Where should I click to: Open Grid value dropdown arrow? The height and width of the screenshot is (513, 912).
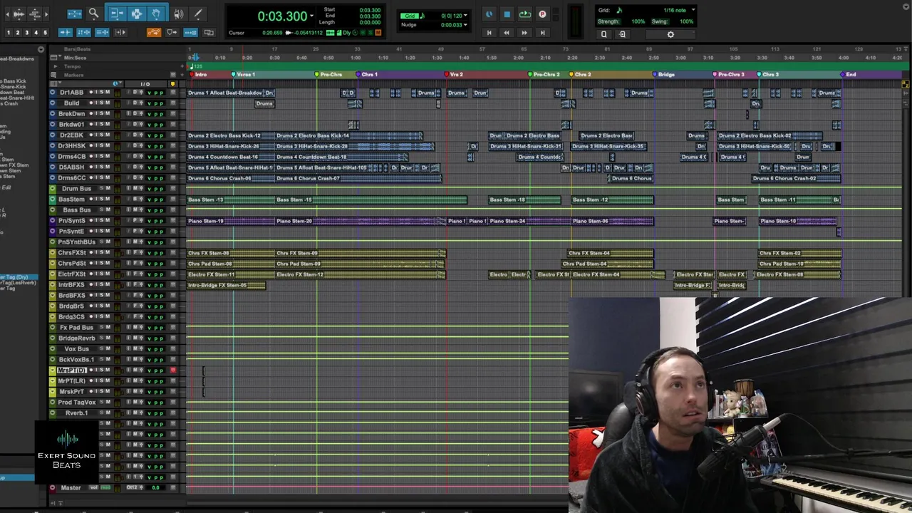[465, 16]
